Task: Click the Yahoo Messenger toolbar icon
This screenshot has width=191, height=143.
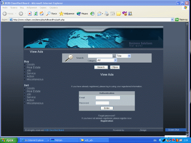Action: (x=125, y=13)
